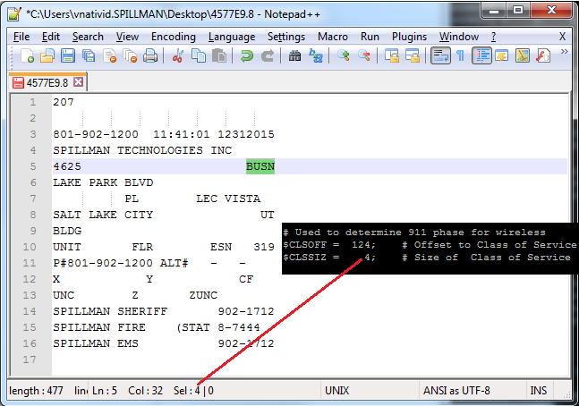Viewport: 579px width, 406px height.
Task: Open the Macro menu
Action: tap(333, 37)
